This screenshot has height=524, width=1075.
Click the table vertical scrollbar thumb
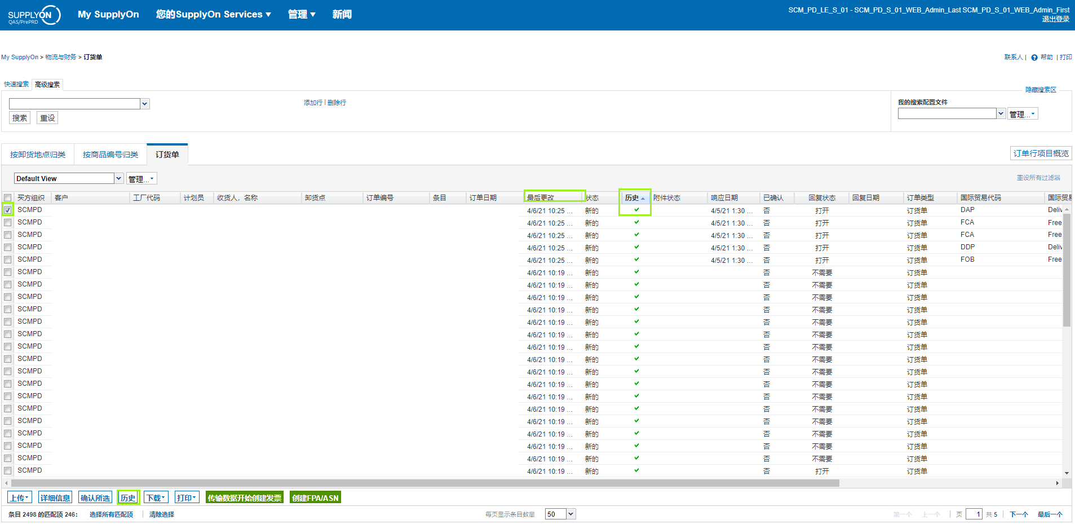pyautogui.click(x=1067, y=270)
